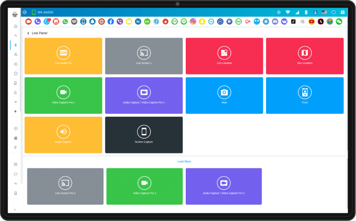Open the location pin sidebar icon
The width and height of the screenshot is (356, 221).
click(x=15, y=147)
